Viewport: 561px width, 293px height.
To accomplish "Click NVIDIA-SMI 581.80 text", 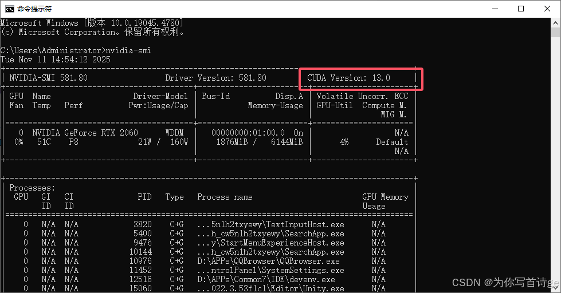I will coord(48,78).
